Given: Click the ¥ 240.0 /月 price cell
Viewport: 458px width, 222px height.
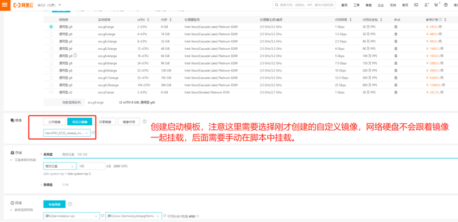Looking at the screenshot, I should pyautogui.click(x=434, y=26).
